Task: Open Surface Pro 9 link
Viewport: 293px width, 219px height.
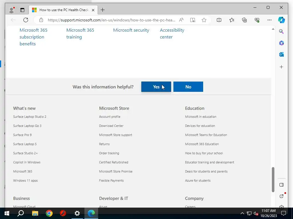Action: [x=22, y=135]
